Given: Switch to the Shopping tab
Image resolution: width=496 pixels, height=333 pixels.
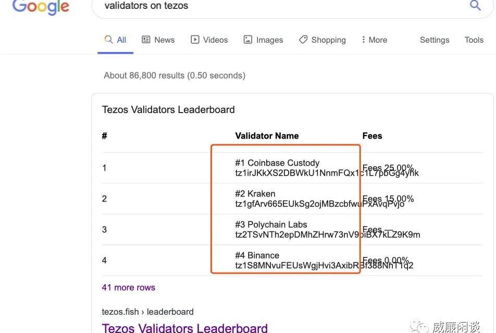Looking at the screenshot, I should (x=323, y=40).
